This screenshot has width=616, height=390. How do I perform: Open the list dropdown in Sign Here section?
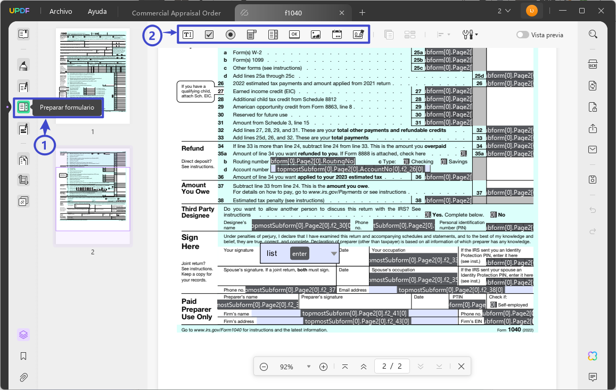tap(334, 253)
